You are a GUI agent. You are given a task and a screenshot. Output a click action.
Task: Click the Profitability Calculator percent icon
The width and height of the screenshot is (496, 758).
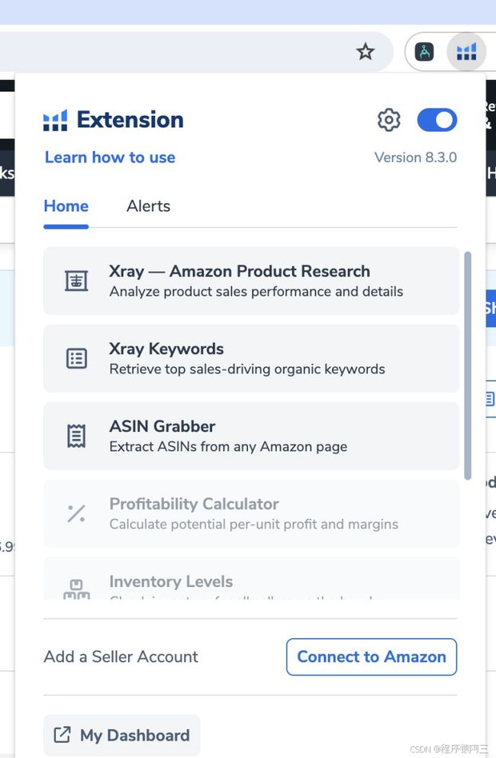(x=76, y=514)
